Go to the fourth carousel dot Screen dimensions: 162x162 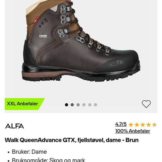[x=84, y=105]
